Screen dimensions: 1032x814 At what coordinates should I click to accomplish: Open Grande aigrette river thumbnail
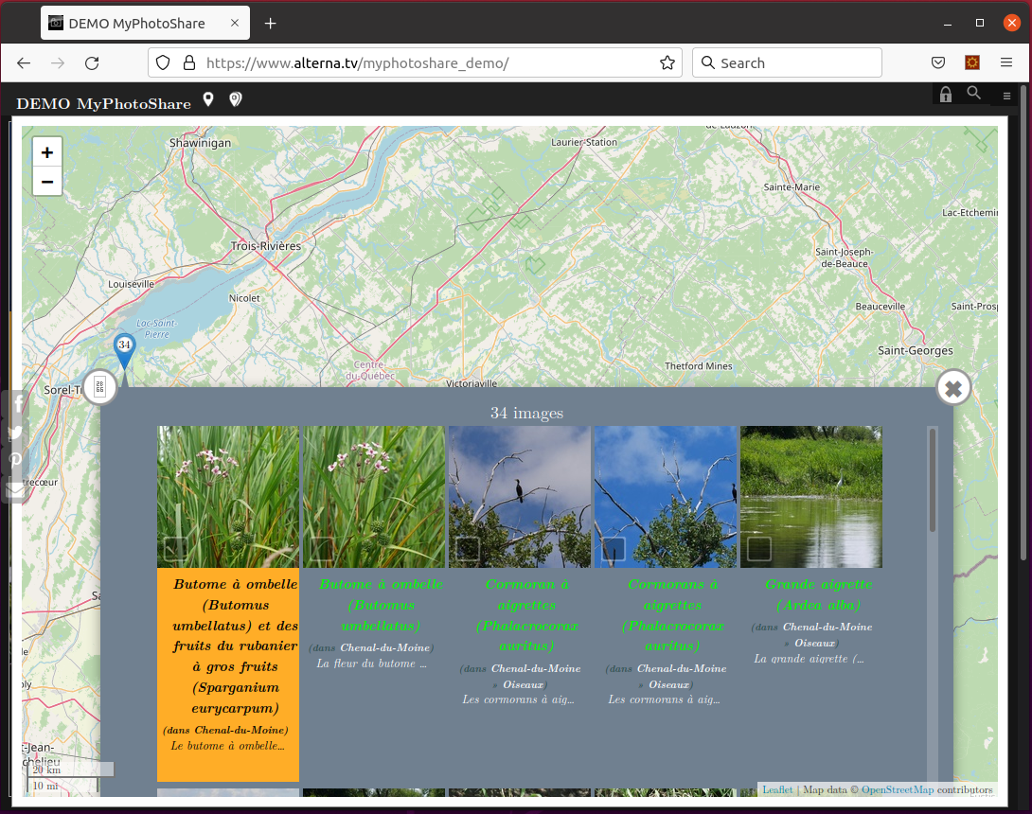(811, 497)
